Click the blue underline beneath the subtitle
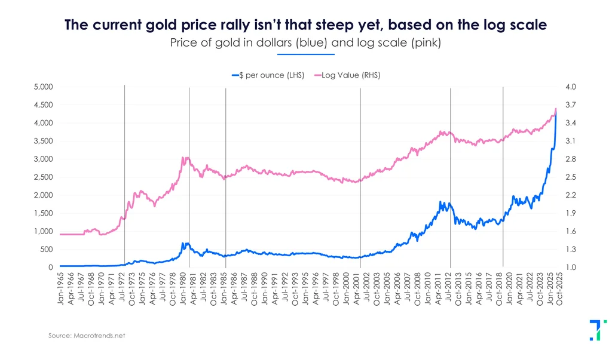The height and width of the screenshot is (344, 612). tap(305, 54)
